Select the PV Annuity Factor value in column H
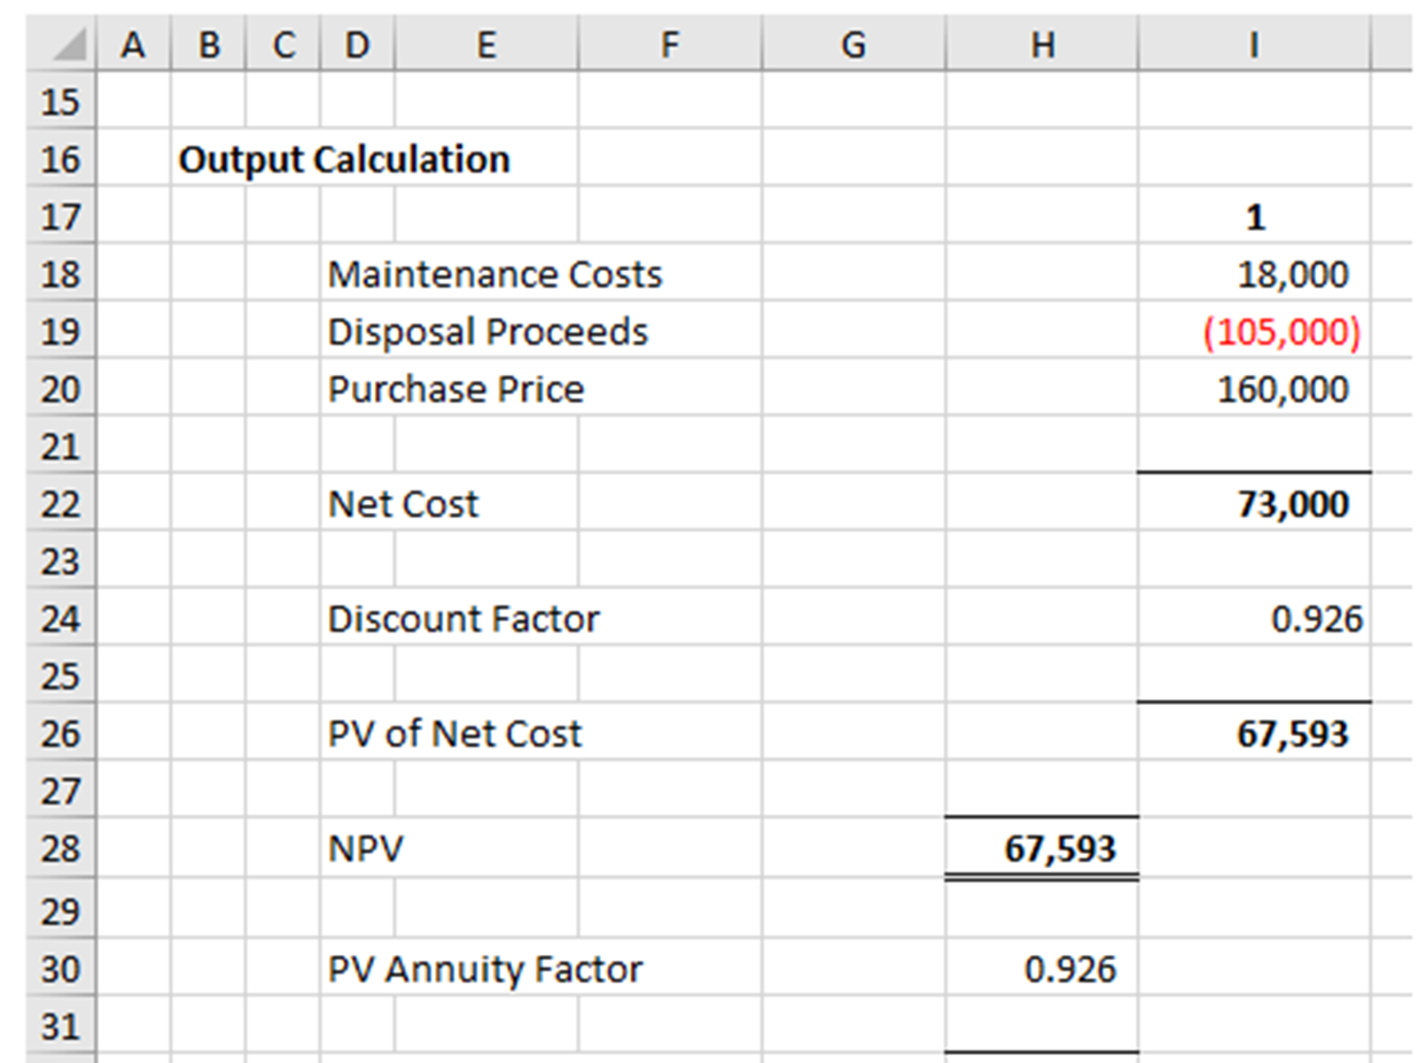The image size is (1418, 1063). (1069, 969)
